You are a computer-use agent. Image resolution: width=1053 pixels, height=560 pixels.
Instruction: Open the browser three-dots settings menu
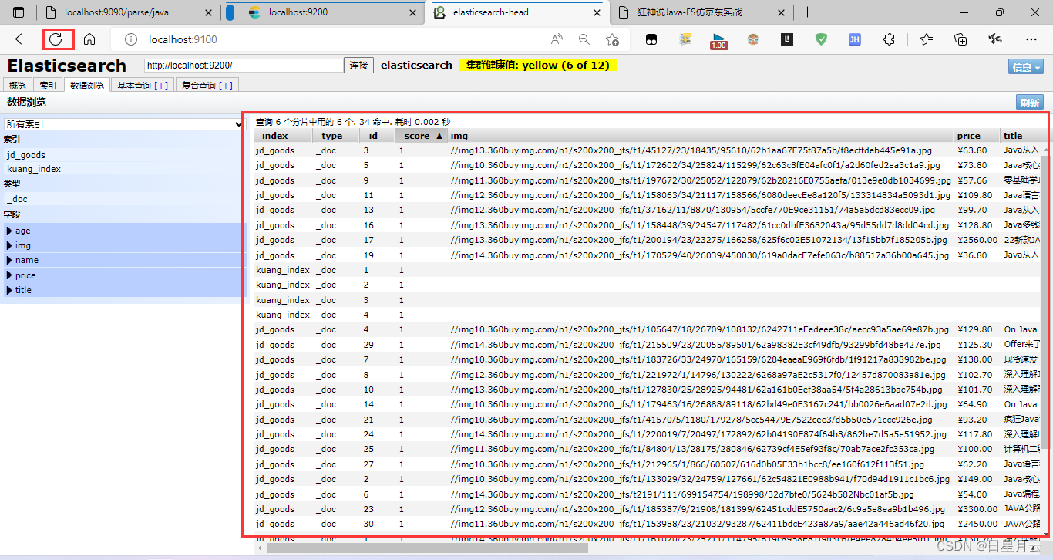pos(1031,39)
